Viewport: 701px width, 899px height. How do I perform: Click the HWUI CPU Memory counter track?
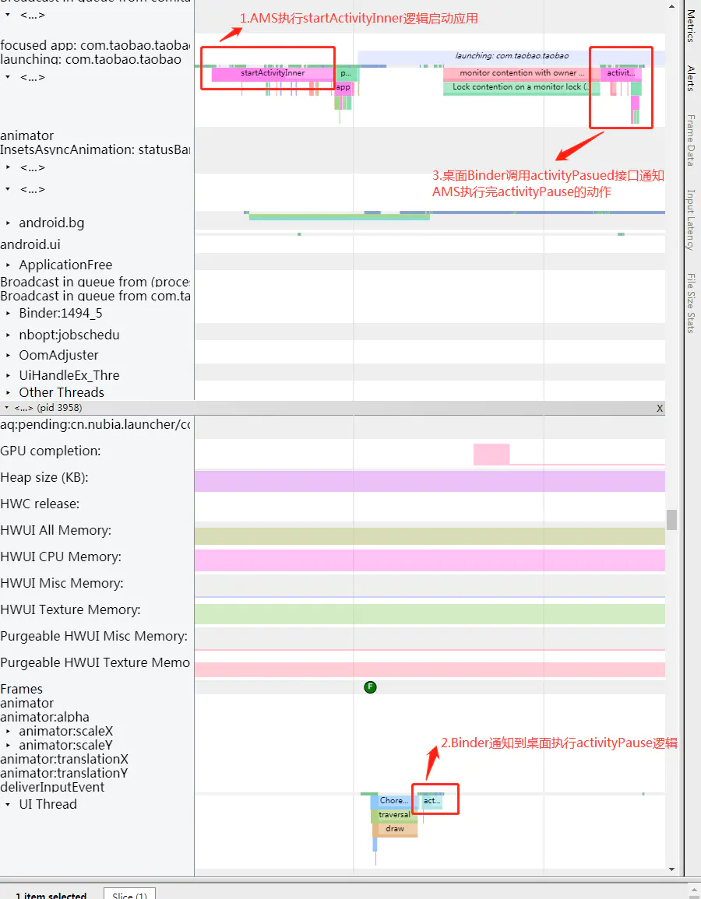[x=430, y=560]
